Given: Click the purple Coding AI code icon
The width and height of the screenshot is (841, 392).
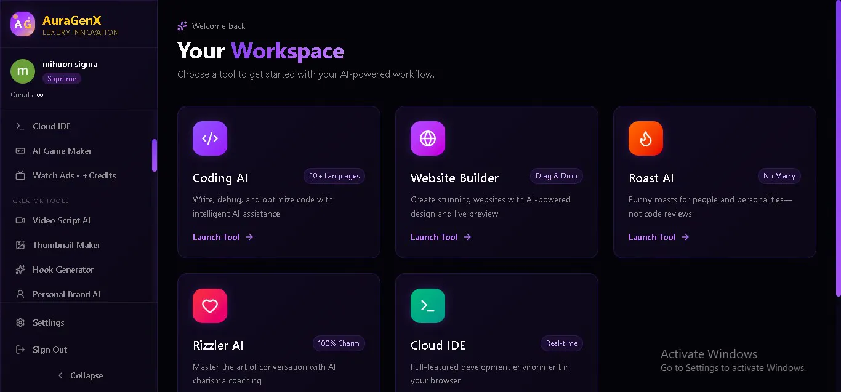Looking at the screenshot, I should (210, 138).
